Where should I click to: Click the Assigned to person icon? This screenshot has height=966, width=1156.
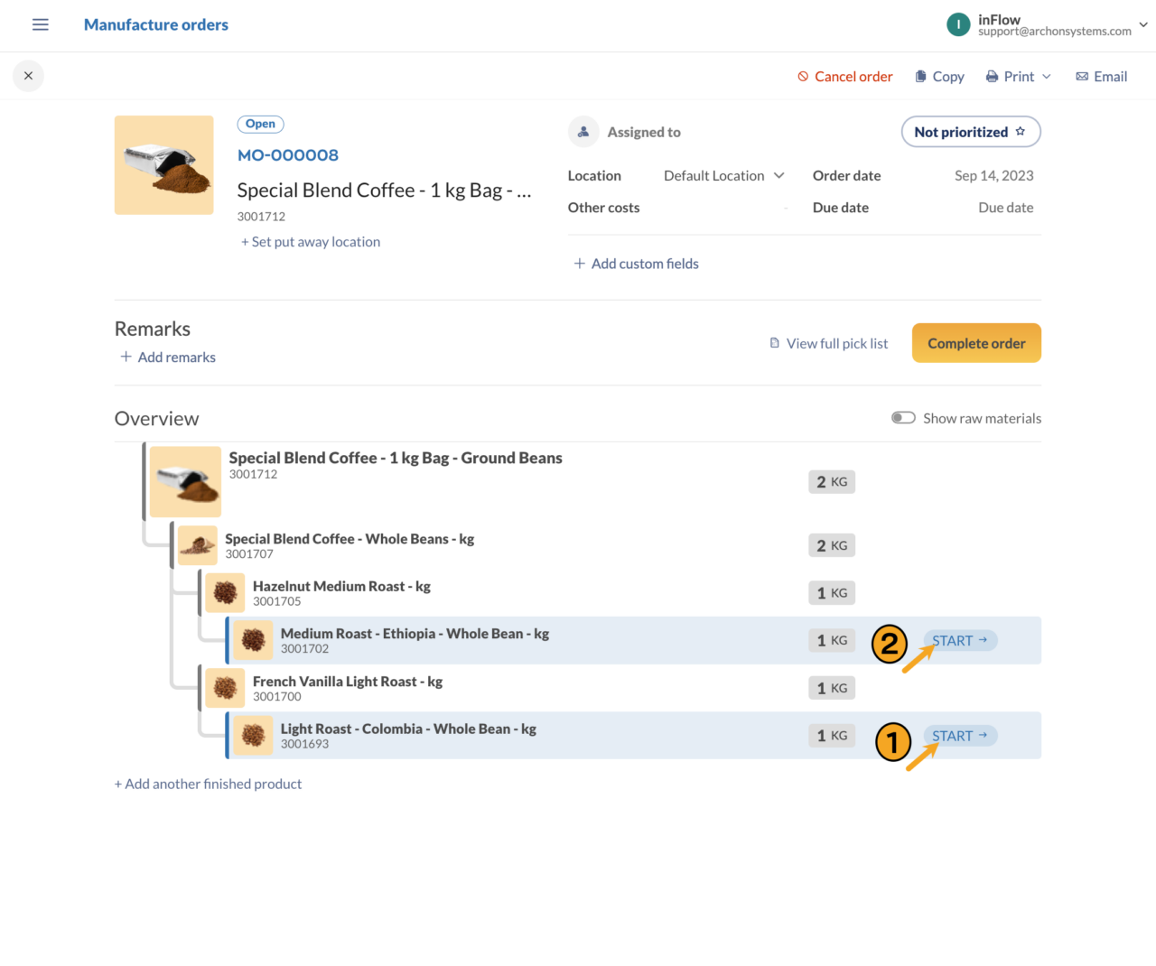pos(583,132)
